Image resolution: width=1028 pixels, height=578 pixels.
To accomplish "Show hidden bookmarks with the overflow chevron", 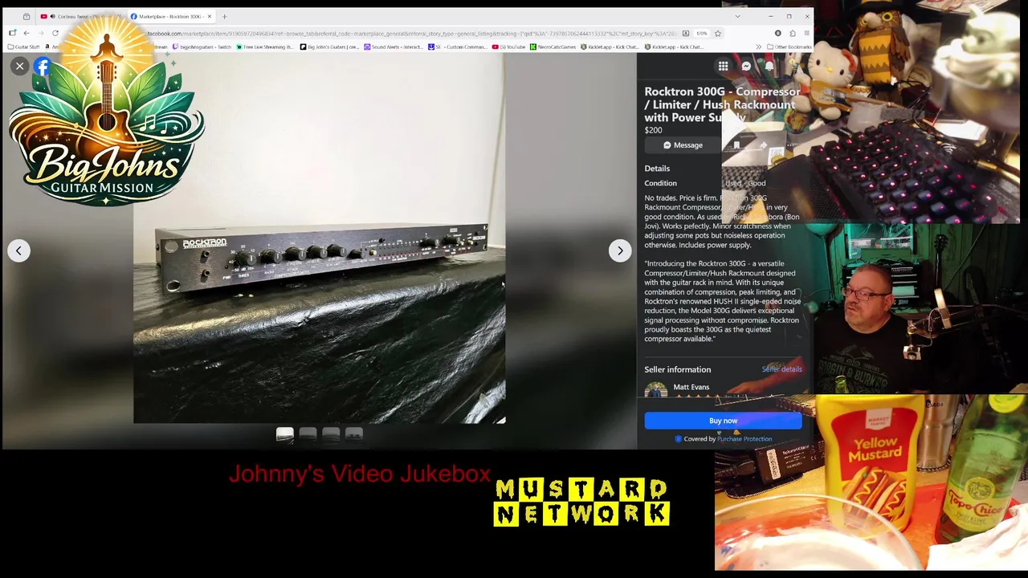I will pyautogui.click(x=759, y=47).
